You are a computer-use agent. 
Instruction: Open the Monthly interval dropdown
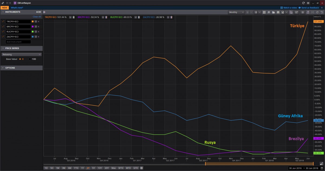click(236, 12)
